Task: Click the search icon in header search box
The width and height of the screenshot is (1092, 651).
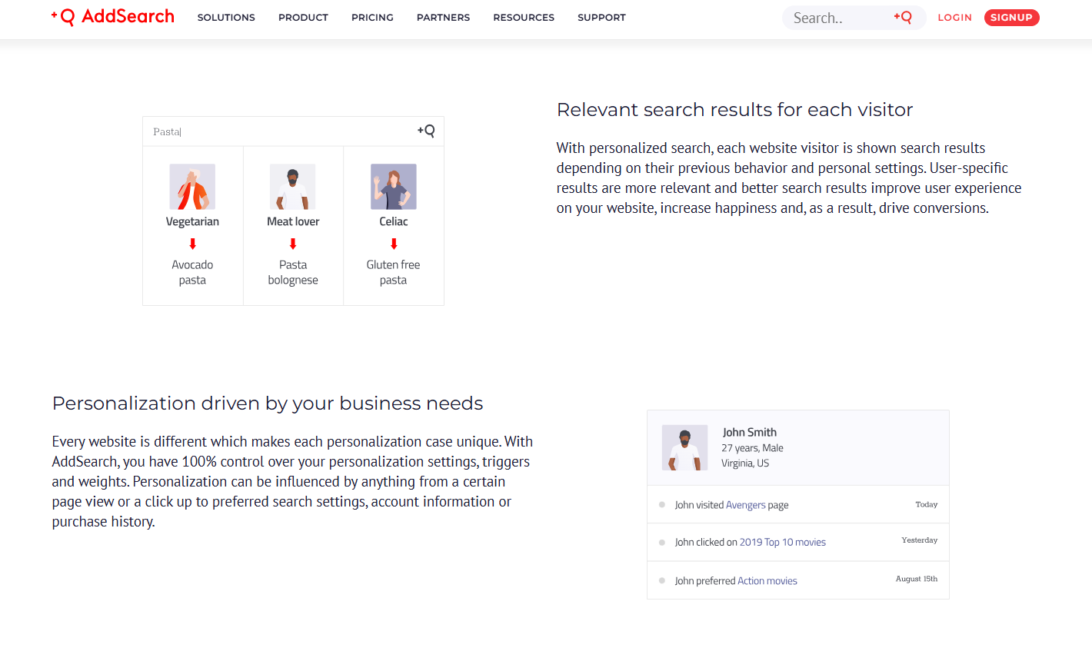Action: (x=903, y=17)
